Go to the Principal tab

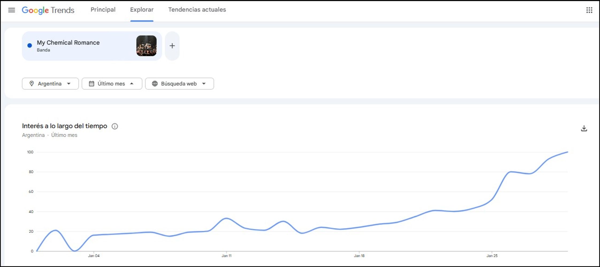103,10
